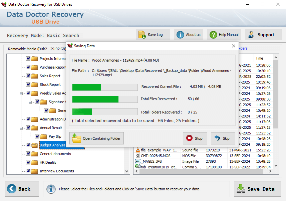Uncheck the Purchase Report folder checkbox
Screen dimensions: 286x201
[x=28, y=67]
